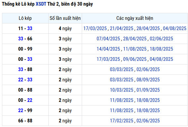
Task: Click the 17/03/2025 date in the 11 - 33 row
Action: (x=95, y=28)
